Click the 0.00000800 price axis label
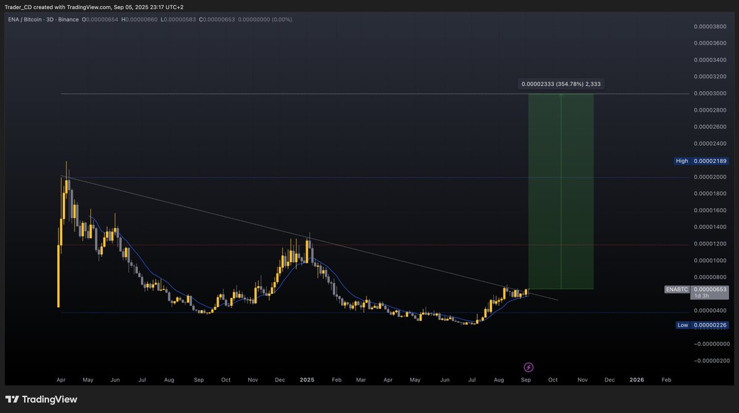The image size is (739, 413). click(710, 278)
